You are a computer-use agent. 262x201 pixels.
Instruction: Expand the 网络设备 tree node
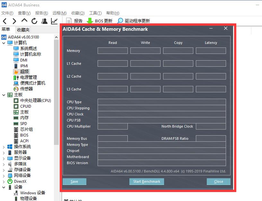(4, 176)
